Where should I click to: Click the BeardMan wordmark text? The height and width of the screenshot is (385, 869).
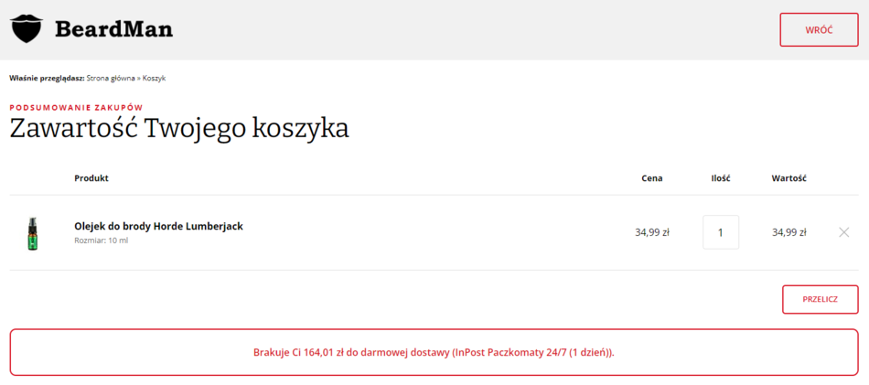click(113, 29)
